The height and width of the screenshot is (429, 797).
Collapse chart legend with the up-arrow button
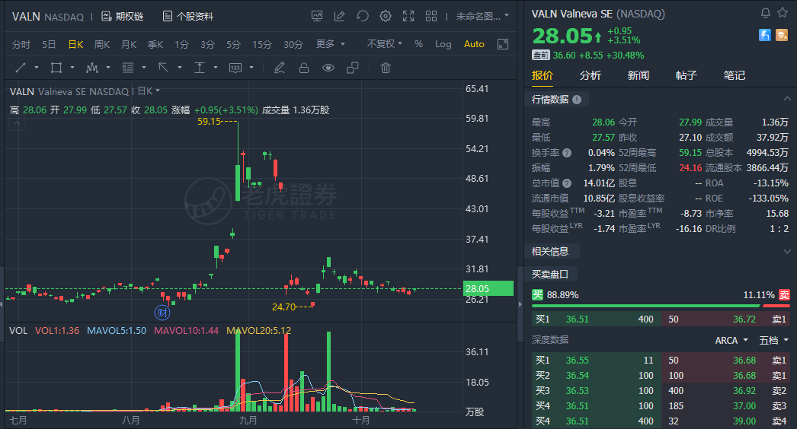(x=18, y=123)
